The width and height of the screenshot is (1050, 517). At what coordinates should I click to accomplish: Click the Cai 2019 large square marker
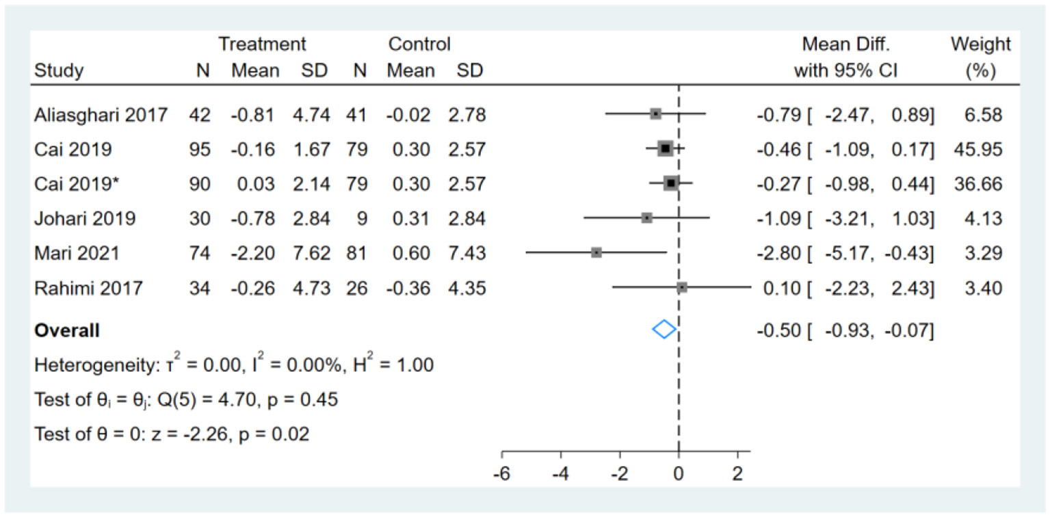click(666, 148)
